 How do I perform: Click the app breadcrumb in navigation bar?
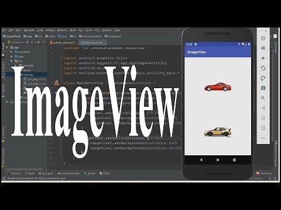(28, 36)
